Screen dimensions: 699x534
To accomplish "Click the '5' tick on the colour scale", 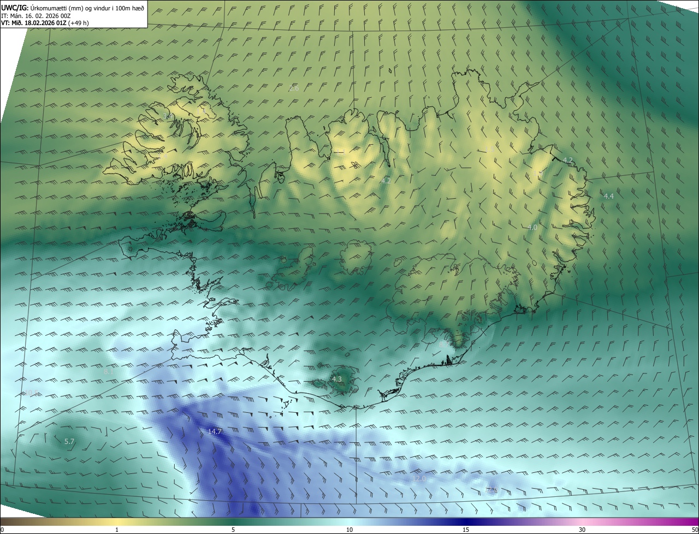I will (x=233, y=530).
